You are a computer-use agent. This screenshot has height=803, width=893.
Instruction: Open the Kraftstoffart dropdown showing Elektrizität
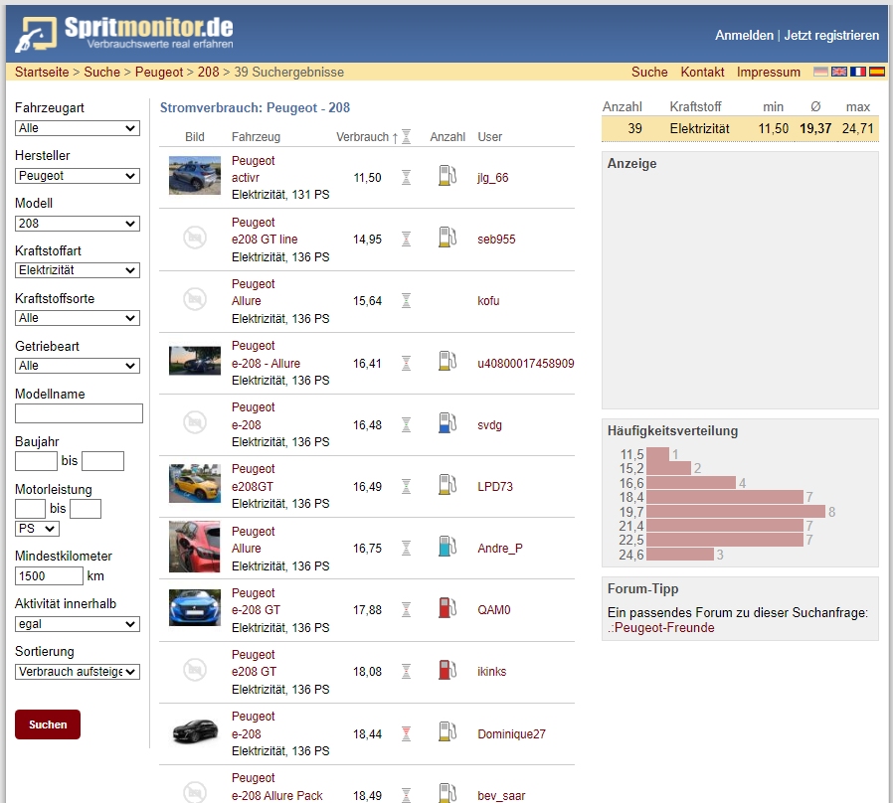point(78,270)
